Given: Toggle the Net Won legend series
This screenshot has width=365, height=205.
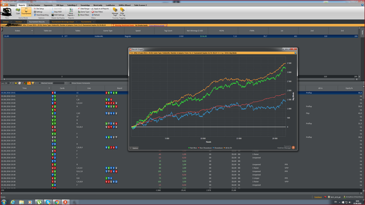Looking at the screenshot, I should (193, 148).
